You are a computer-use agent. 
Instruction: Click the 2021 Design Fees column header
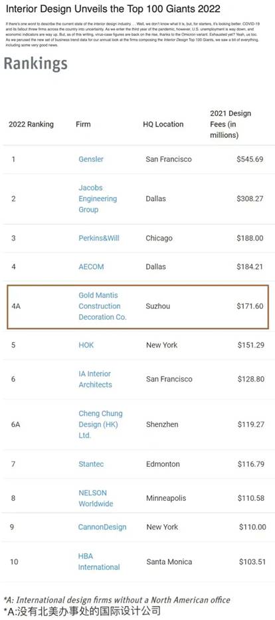point(230,124)
